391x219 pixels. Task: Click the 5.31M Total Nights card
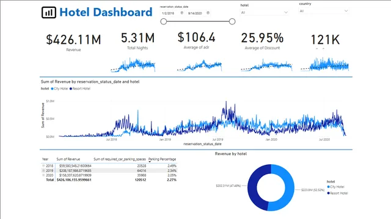[x=137, y=41]
